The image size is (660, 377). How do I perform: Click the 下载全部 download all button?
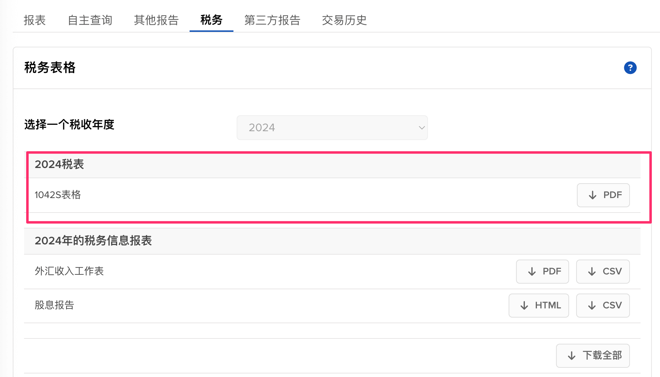tap(593, 355)
